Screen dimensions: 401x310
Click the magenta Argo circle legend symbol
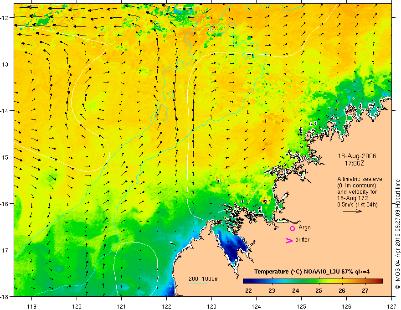(x=292, y=228)
